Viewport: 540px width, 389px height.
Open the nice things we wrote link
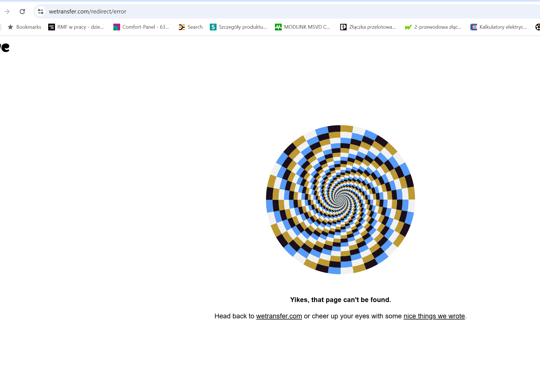(434, 316)
